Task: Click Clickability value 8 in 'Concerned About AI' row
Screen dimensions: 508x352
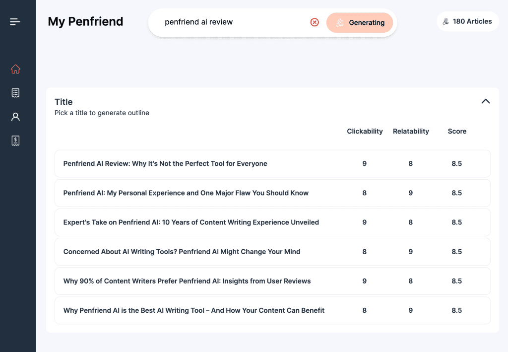Action: (x=365, y=252)
